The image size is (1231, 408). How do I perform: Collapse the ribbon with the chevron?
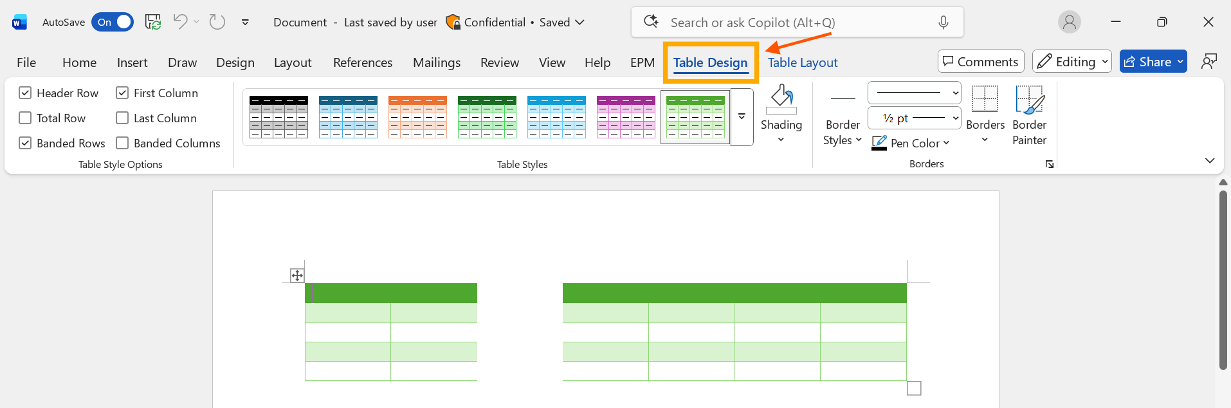click(1210, 160)
